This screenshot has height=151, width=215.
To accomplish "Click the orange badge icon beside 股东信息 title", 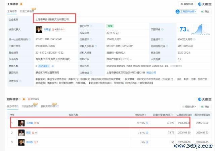I will (24, 99).
